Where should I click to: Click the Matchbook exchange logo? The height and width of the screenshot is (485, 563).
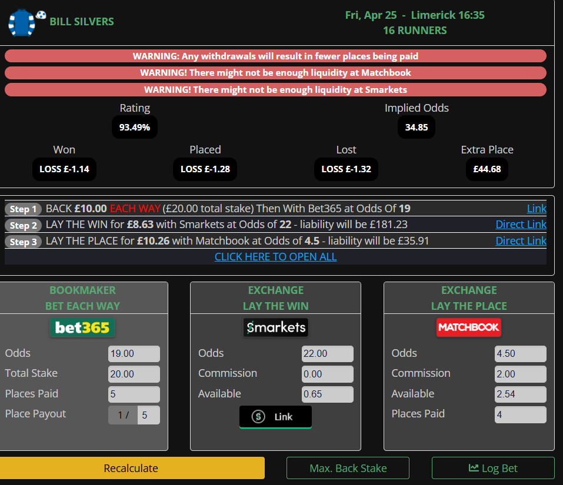468,327
